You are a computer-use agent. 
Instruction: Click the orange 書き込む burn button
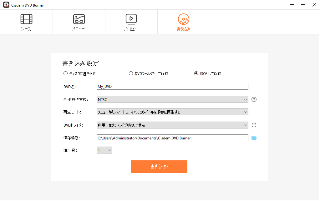(x=159, y=167)
